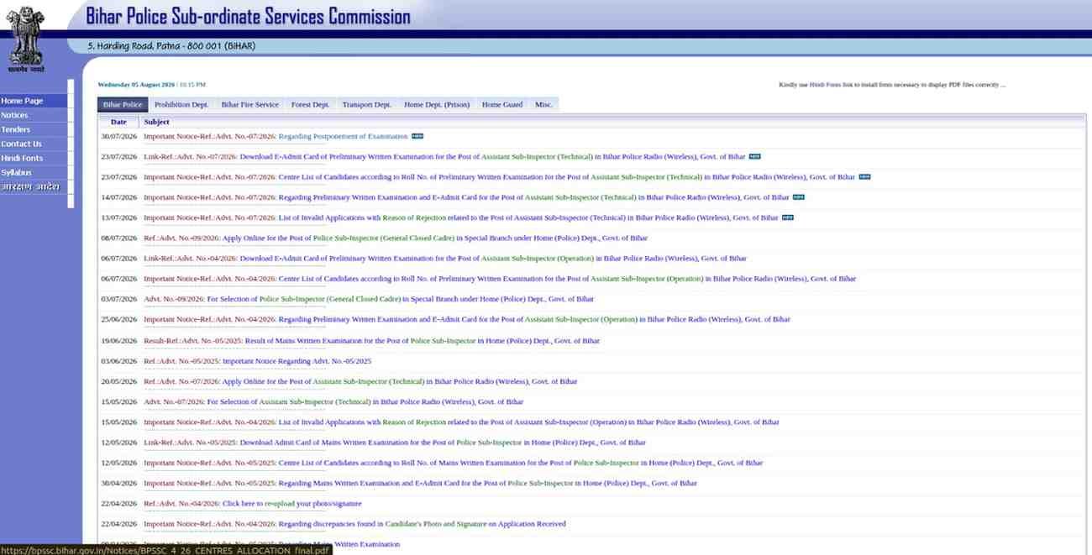Click the Date column header
Viewport: 1092px width, 555px height.
(118, 123)
